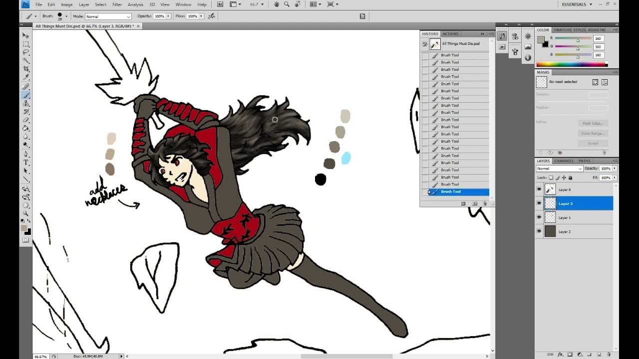Pick a color from the spectrum ramp
Screen dimensions: 639x359
tap(572, 64)
